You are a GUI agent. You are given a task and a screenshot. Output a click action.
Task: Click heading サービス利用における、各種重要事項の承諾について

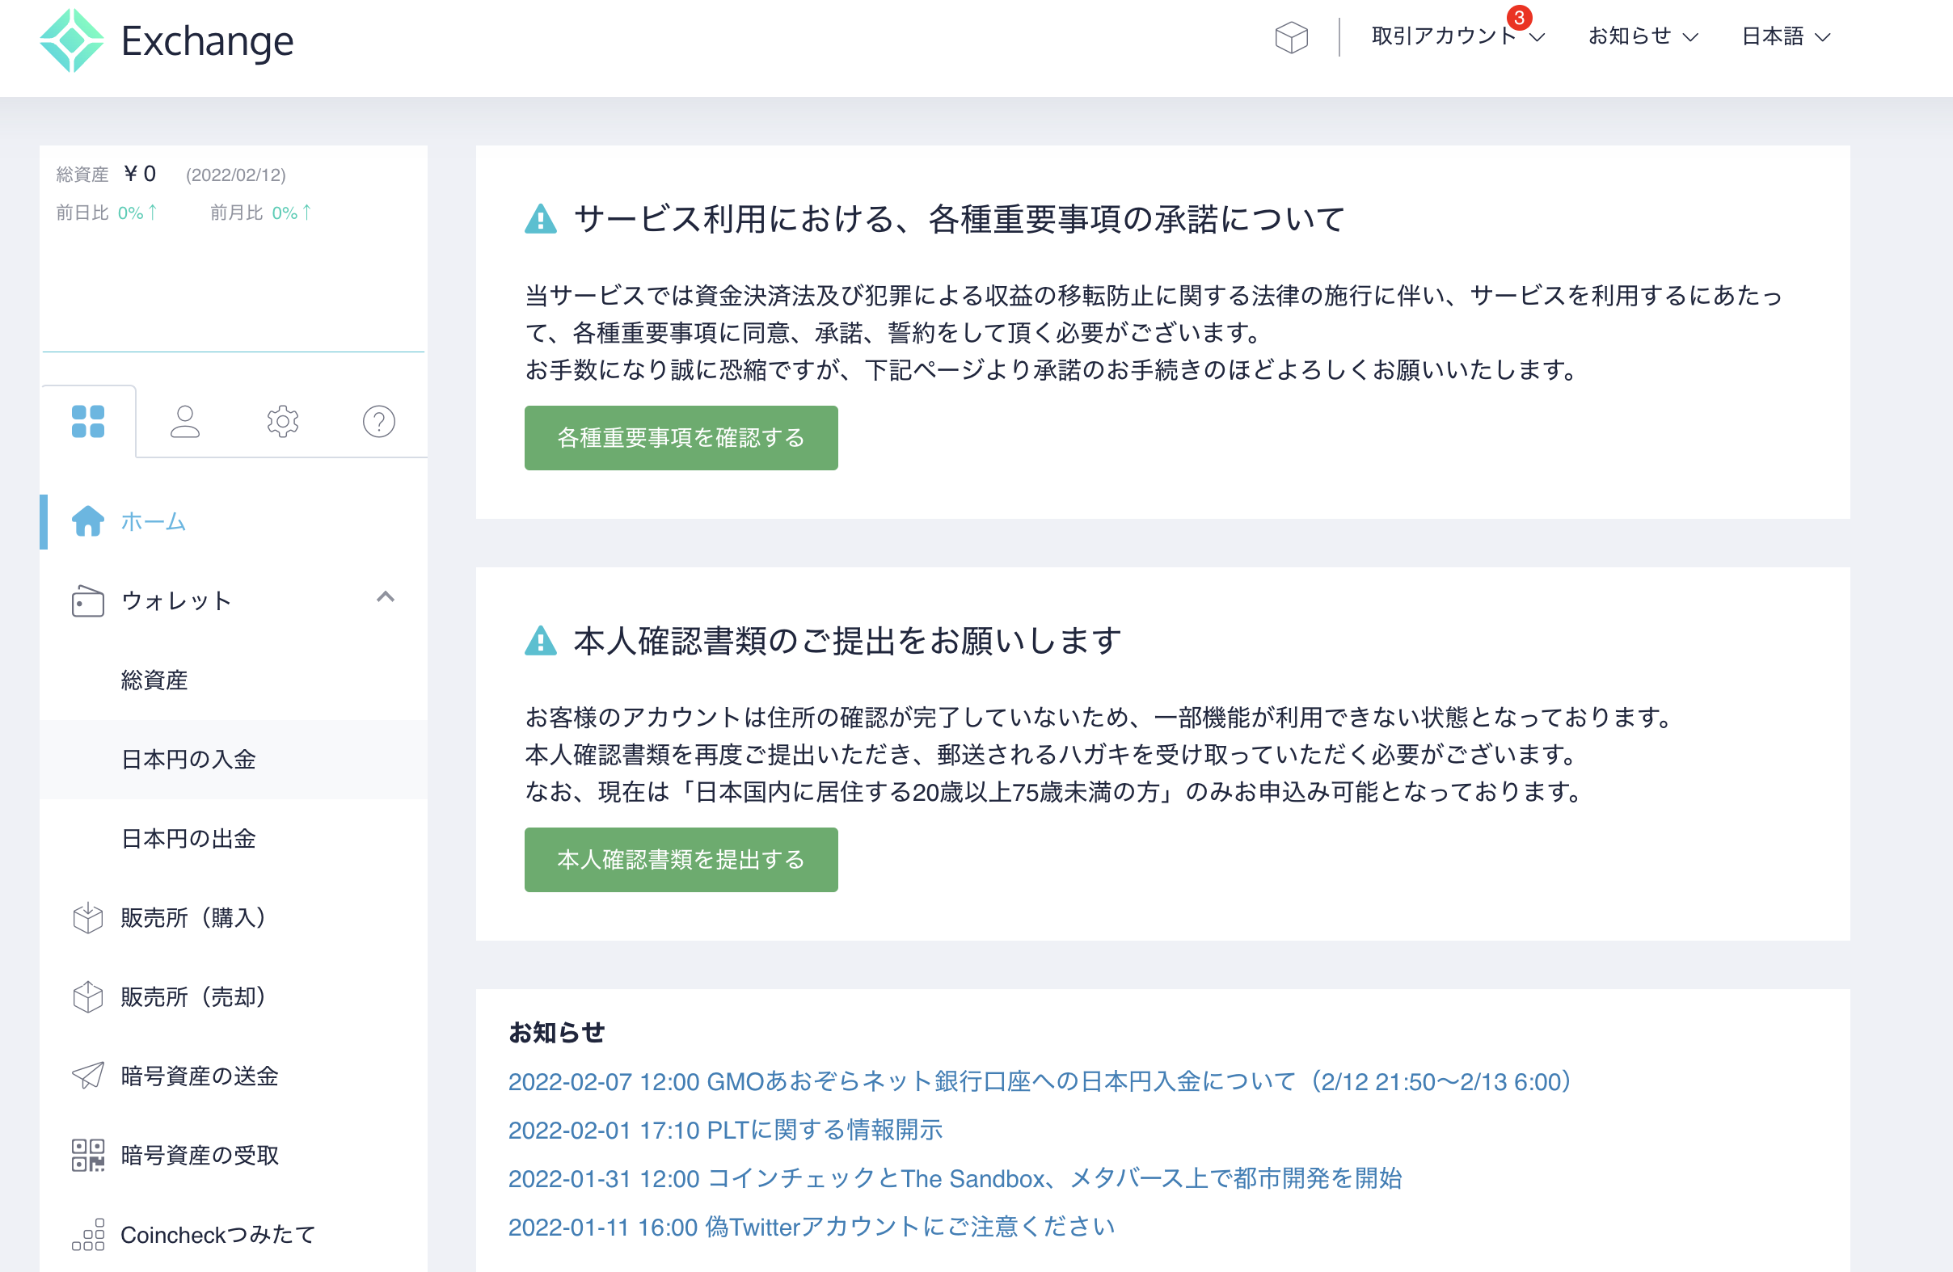[959, 219]
